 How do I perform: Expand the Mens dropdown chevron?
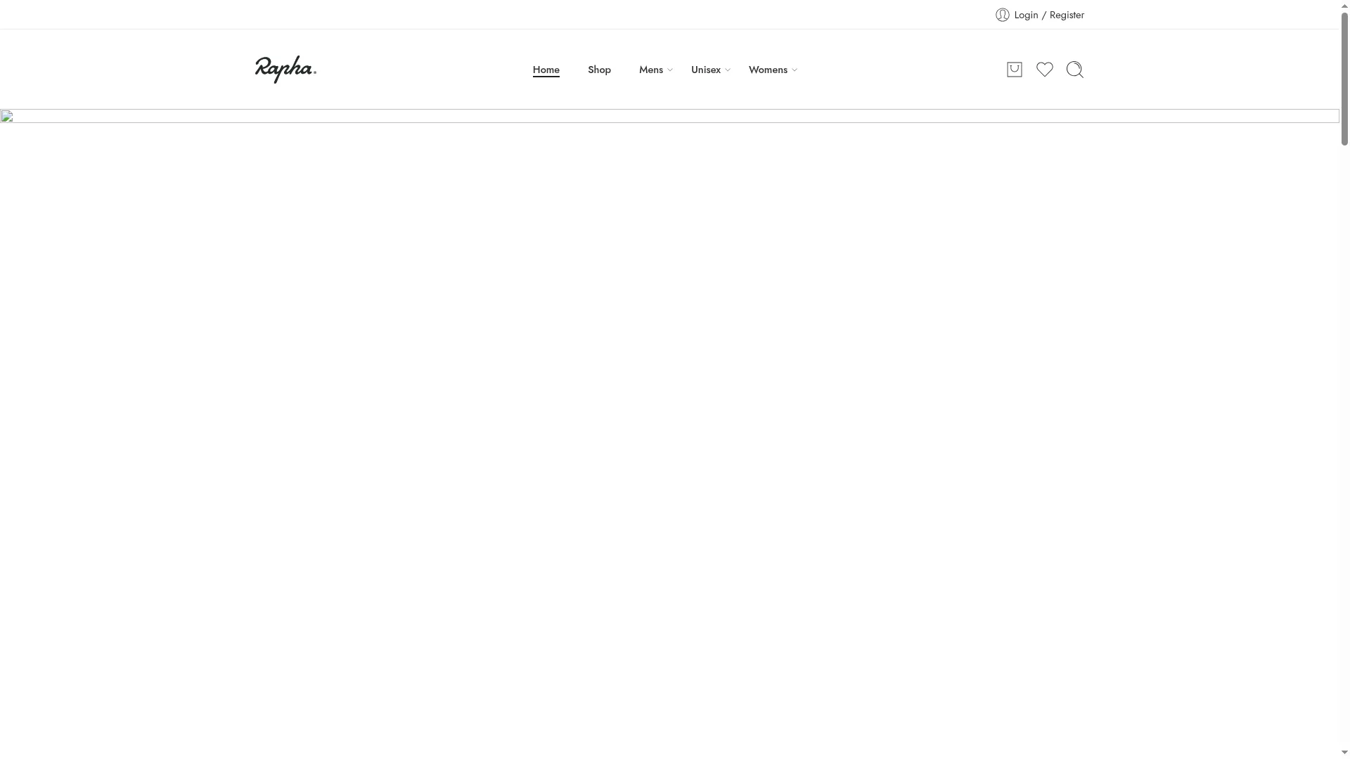670,70
